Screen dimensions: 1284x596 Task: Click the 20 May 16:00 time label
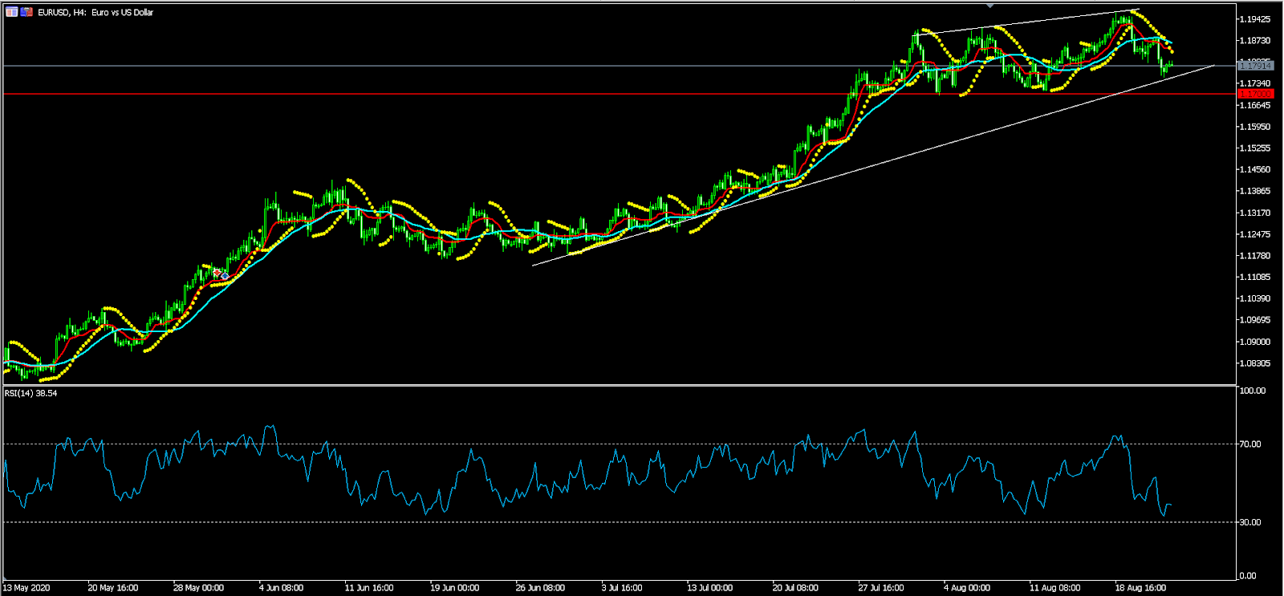click(x=113, y=588)
